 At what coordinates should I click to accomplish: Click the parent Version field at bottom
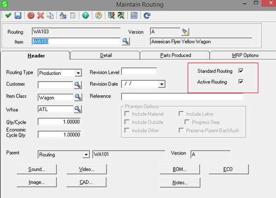pyautogui.click(x=210, y=154)
